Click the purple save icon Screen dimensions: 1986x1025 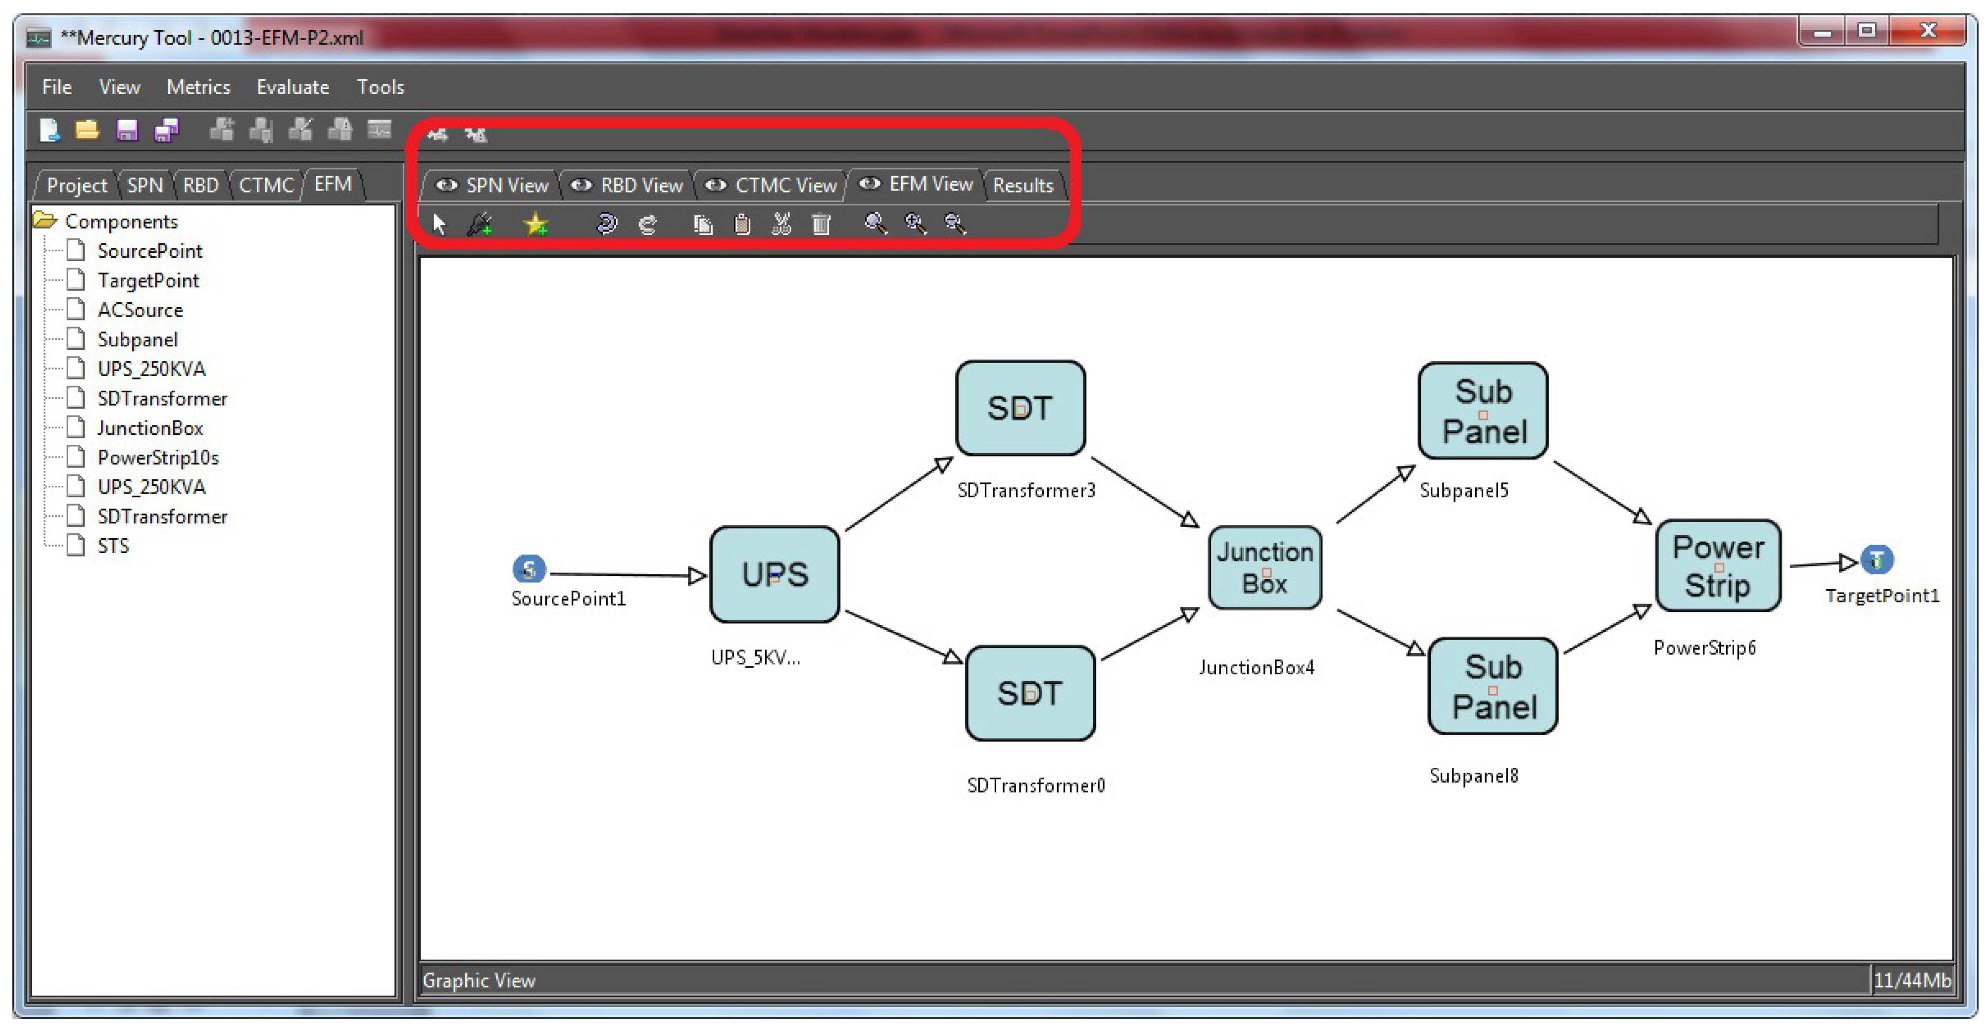(126, 130)
